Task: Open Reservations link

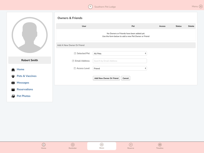Action: pos(25,89)
